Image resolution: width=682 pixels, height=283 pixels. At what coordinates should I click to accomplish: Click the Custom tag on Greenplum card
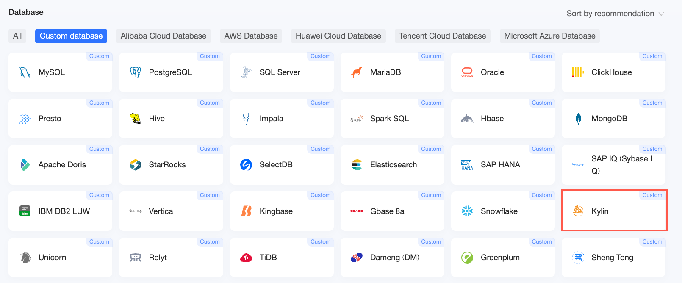[542, 242]
